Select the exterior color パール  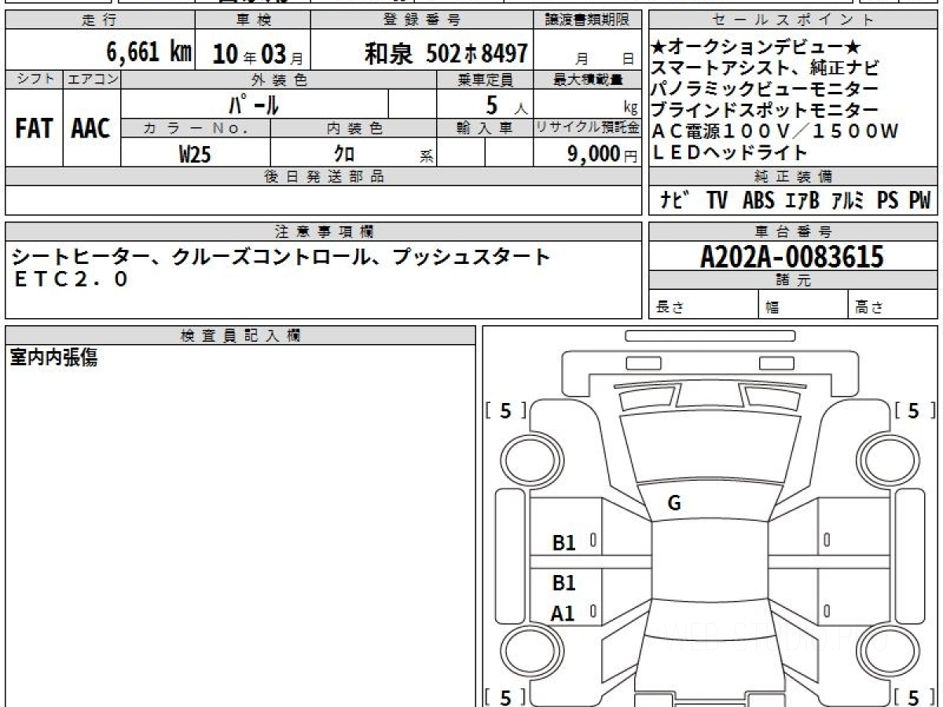click(x=254, y=104)
